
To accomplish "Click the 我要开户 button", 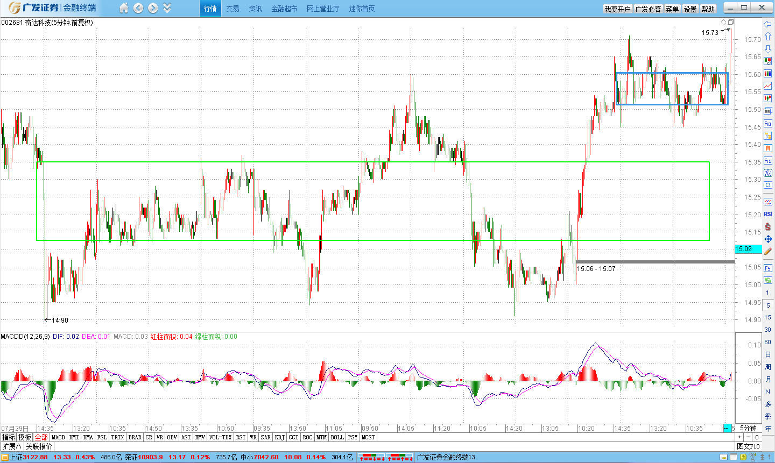I will click(x=617, y=9).
